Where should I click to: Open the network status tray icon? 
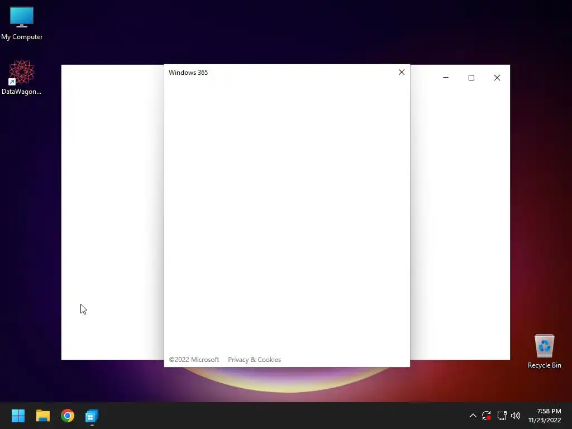click(x=502, y=416)
